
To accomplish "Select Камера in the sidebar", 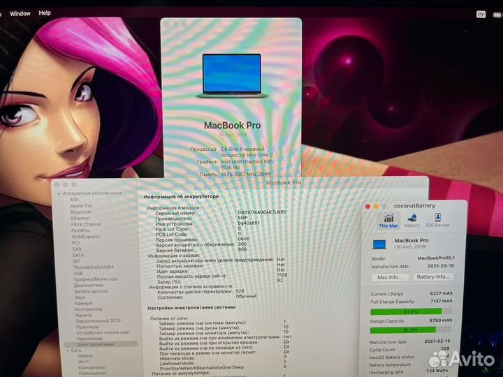I will pyautogui.click(x=83, y=303).
